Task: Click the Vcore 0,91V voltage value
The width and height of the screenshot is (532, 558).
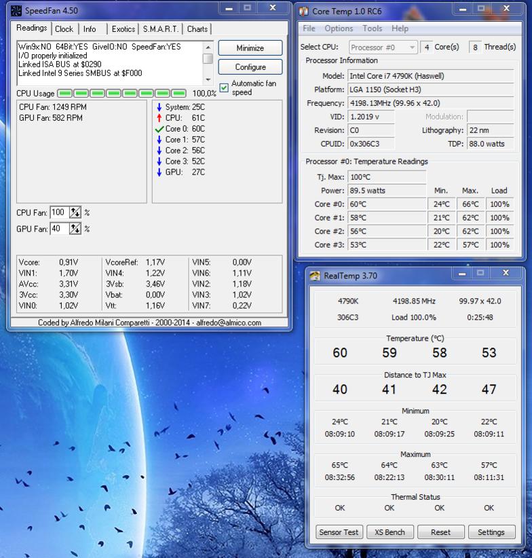Action: coord(69,262)
